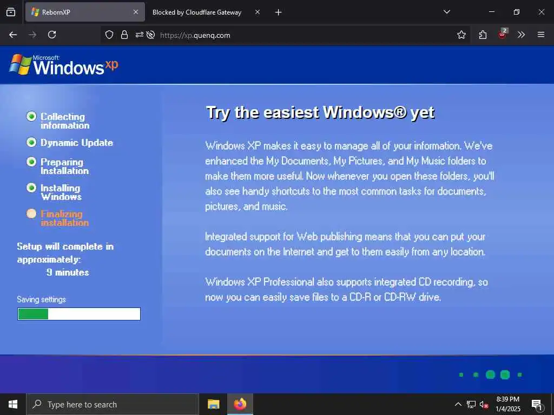Click the Dynamic Update step bullet
This screenshot has width=554, height=415.
[31, 142]
